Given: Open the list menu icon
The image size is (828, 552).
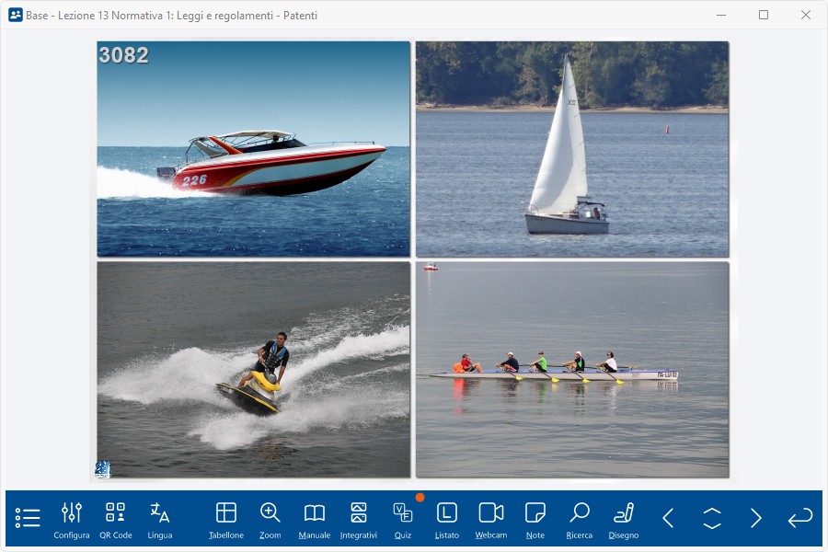Looking at the screenshot, I should [x=28, y=518].
